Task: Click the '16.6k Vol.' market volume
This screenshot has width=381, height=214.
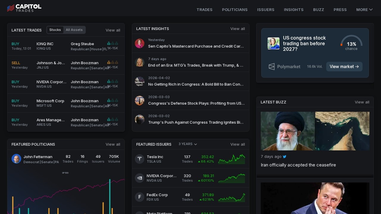Action: click(x=315, y=67)
